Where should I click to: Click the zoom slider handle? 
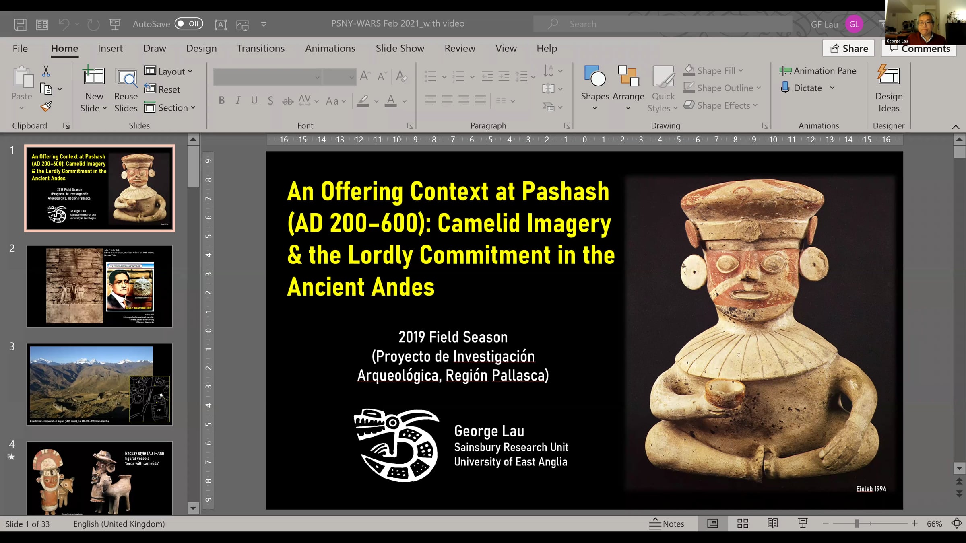[857, 523]
